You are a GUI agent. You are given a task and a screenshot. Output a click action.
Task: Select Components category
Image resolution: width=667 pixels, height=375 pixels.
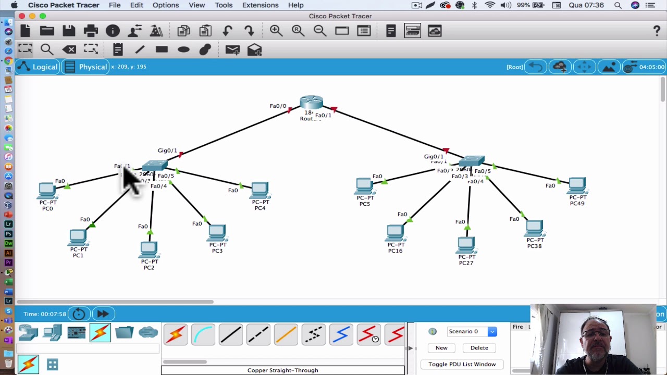(76, 332)
